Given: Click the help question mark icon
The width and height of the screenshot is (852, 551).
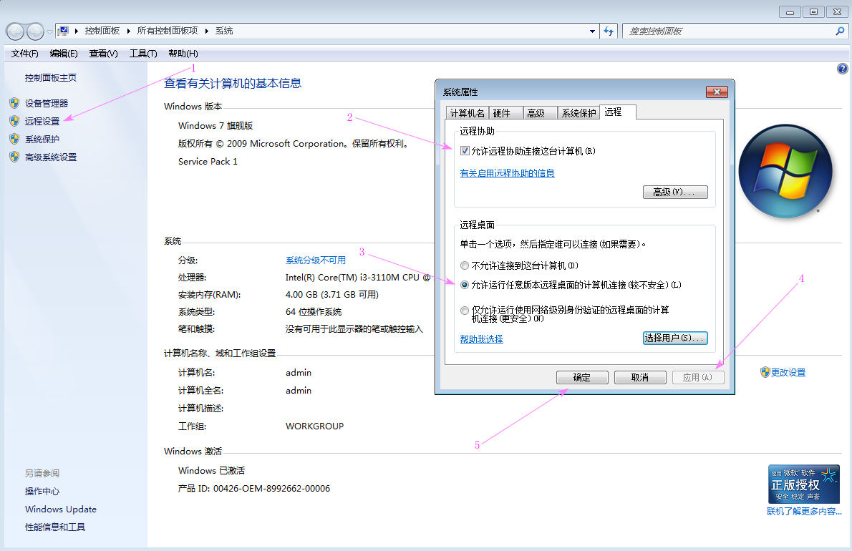Looking at the screenshot, I should 842,68.
